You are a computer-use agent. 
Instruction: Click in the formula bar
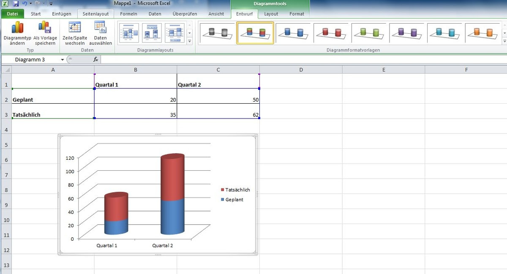[303, 60]
